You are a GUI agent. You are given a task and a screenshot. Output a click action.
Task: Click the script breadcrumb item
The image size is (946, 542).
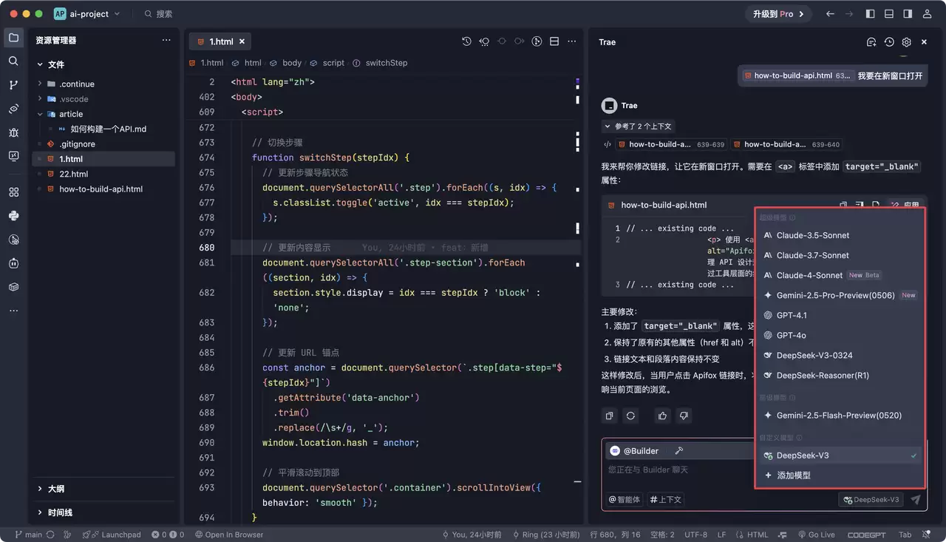[x=333, y=63]
